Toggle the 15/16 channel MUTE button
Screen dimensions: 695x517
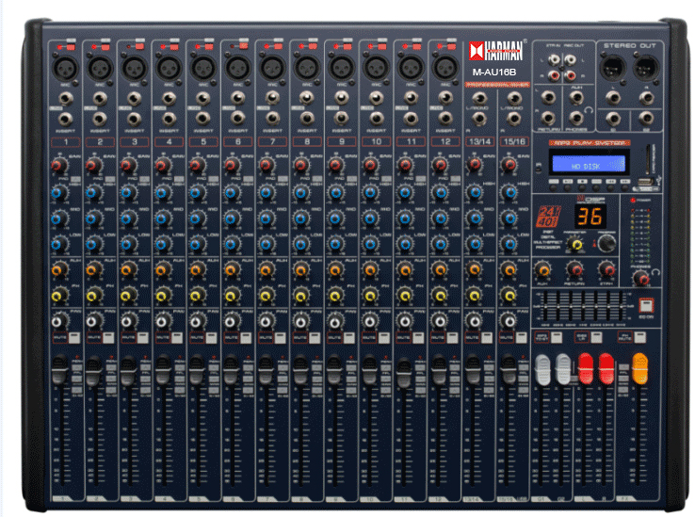(522, 338)
